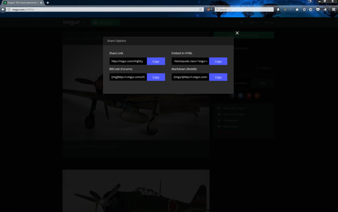Screen dimensions: 338x212
Task: Copy the Embed in HTML code
Action: click(218, 61)
